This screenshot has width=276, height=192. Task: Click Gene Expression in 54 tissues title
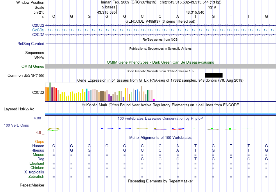pos(160,80)
